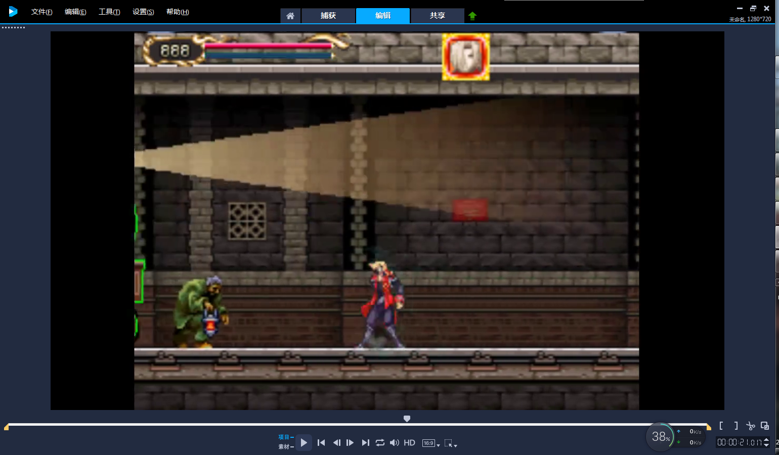
Task: Select 素材 (Clip) playback mode
Action: 286,447
